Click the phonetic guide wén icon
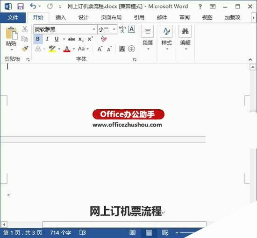The height and width of the screenshot is (238, 257). coord(122,29)
